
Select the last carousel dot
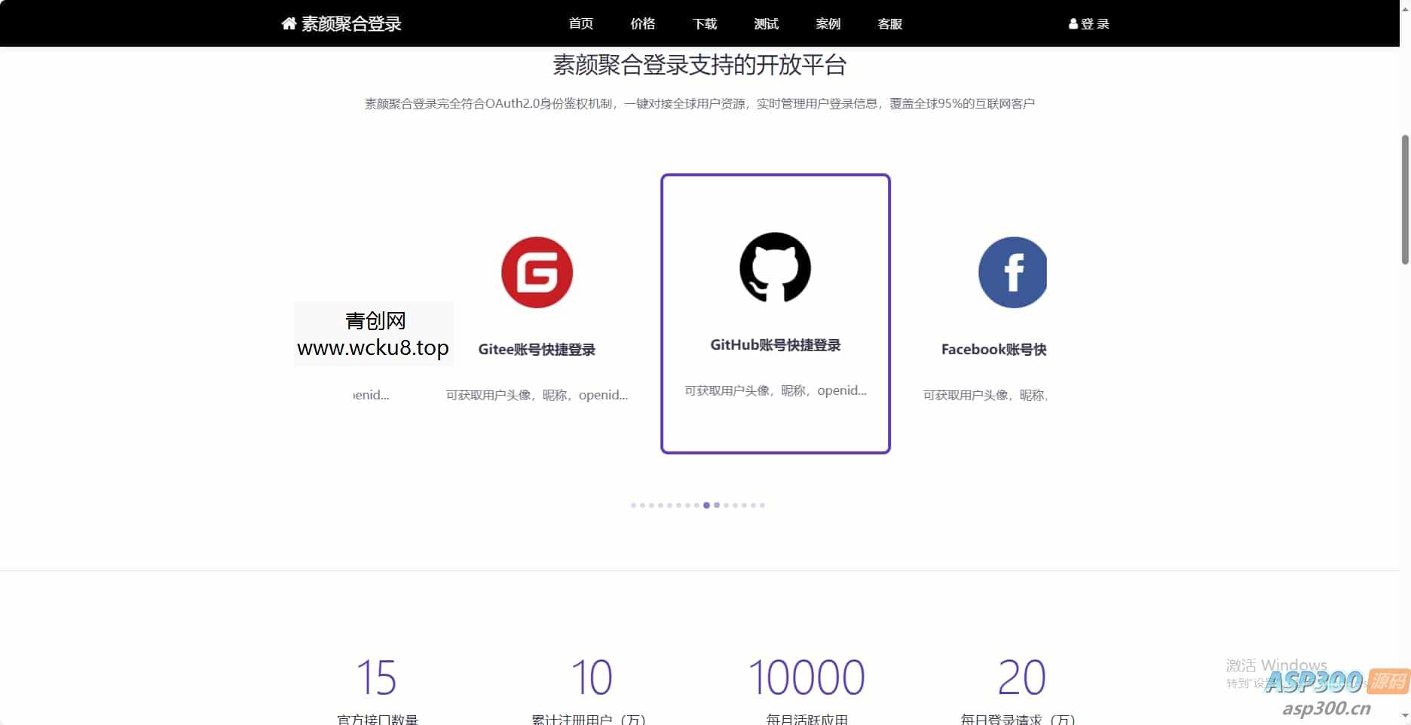click(x=762, y=506)
